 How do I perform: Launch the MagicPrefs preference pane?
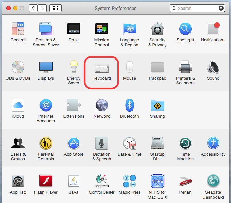129,182
